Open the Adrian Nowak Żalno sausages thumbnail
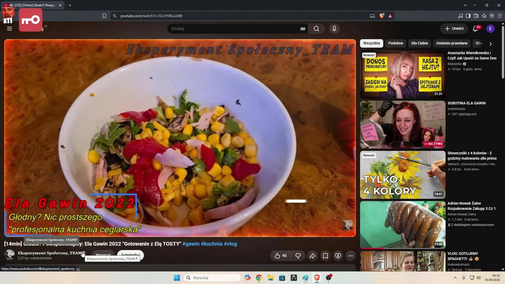 (x=402, y=225)
